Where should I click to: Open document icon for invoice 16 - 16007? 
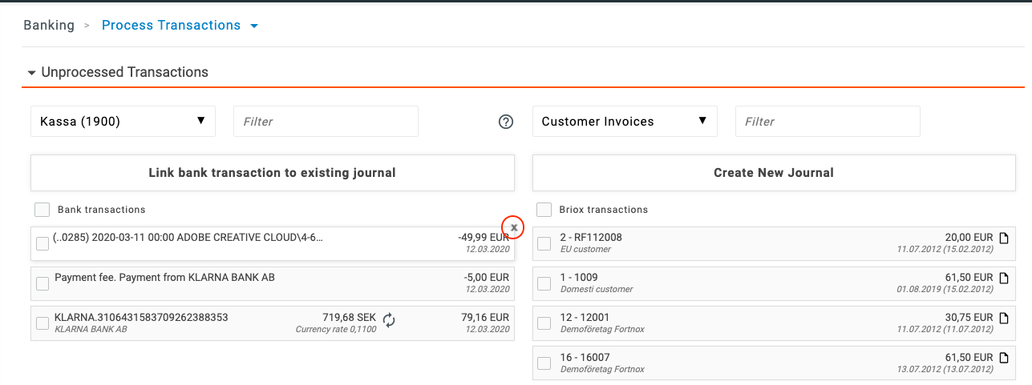pos(1003,358)
